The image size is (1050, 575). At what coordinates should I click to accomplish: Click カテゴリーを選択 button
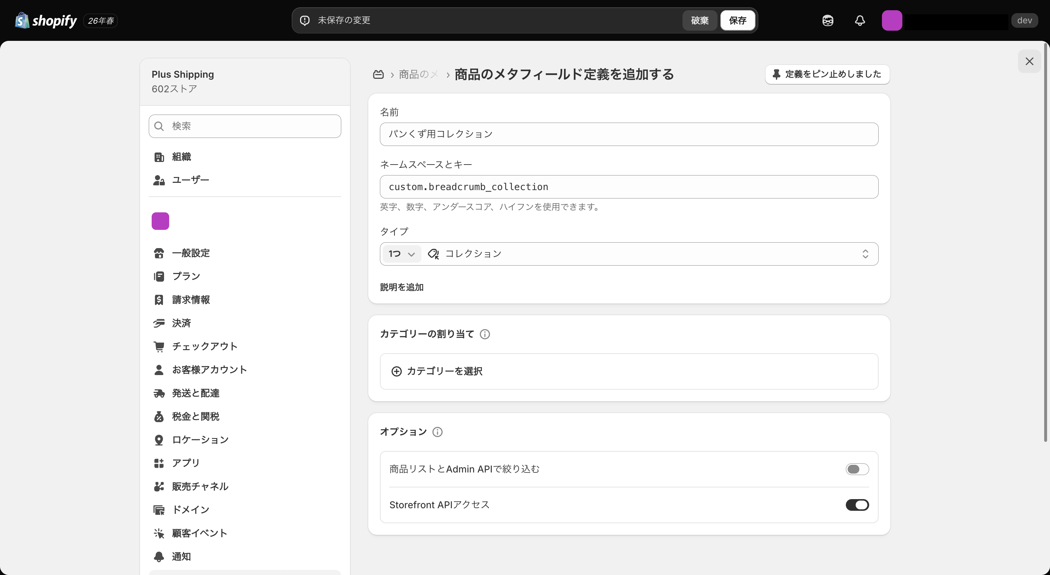tap(629, 371)
